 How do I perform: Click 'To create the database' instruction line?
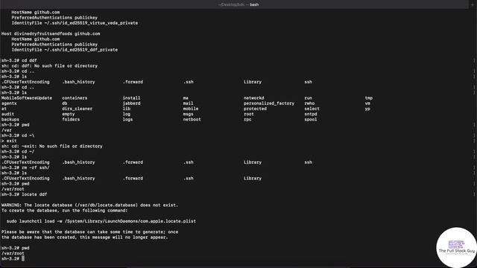tap(65, 211)
